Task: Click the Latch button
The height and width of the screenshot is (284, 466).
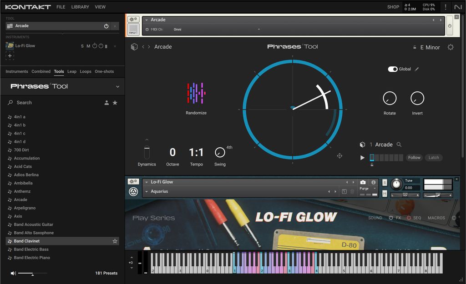Action: (433, 157)
